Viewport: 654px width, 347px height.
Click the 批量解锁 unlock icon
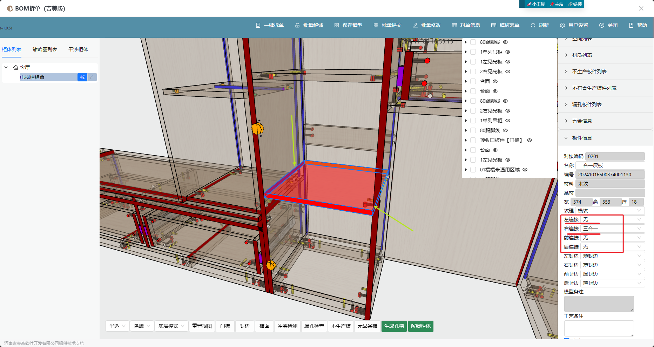297,25
